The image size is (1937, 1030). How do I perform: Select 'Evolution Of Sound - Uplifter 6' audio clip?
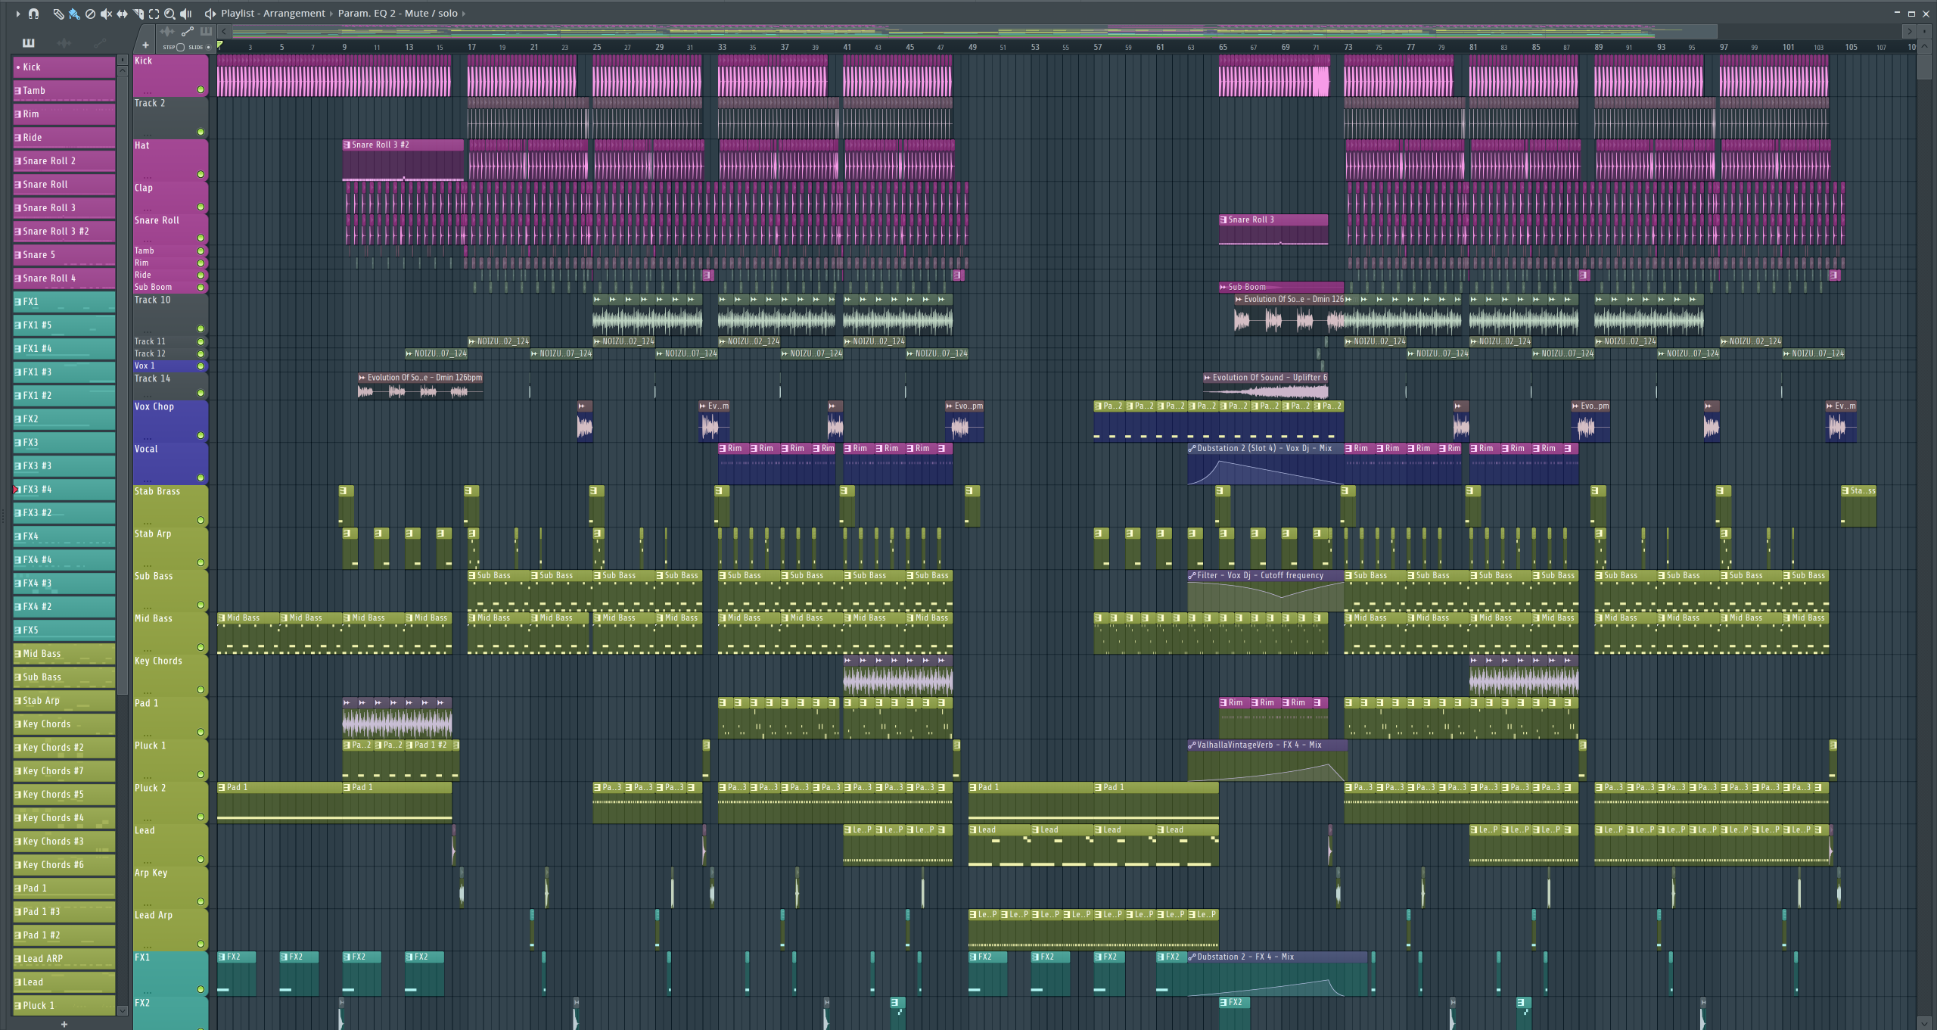coord(1266,386)
